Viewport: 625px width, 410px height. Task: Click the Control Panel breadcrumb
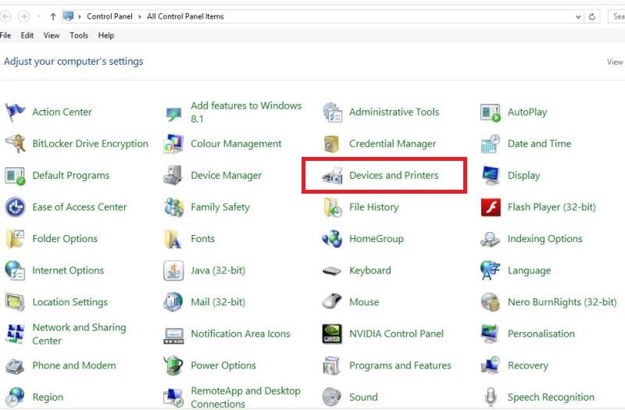[109, 16]
